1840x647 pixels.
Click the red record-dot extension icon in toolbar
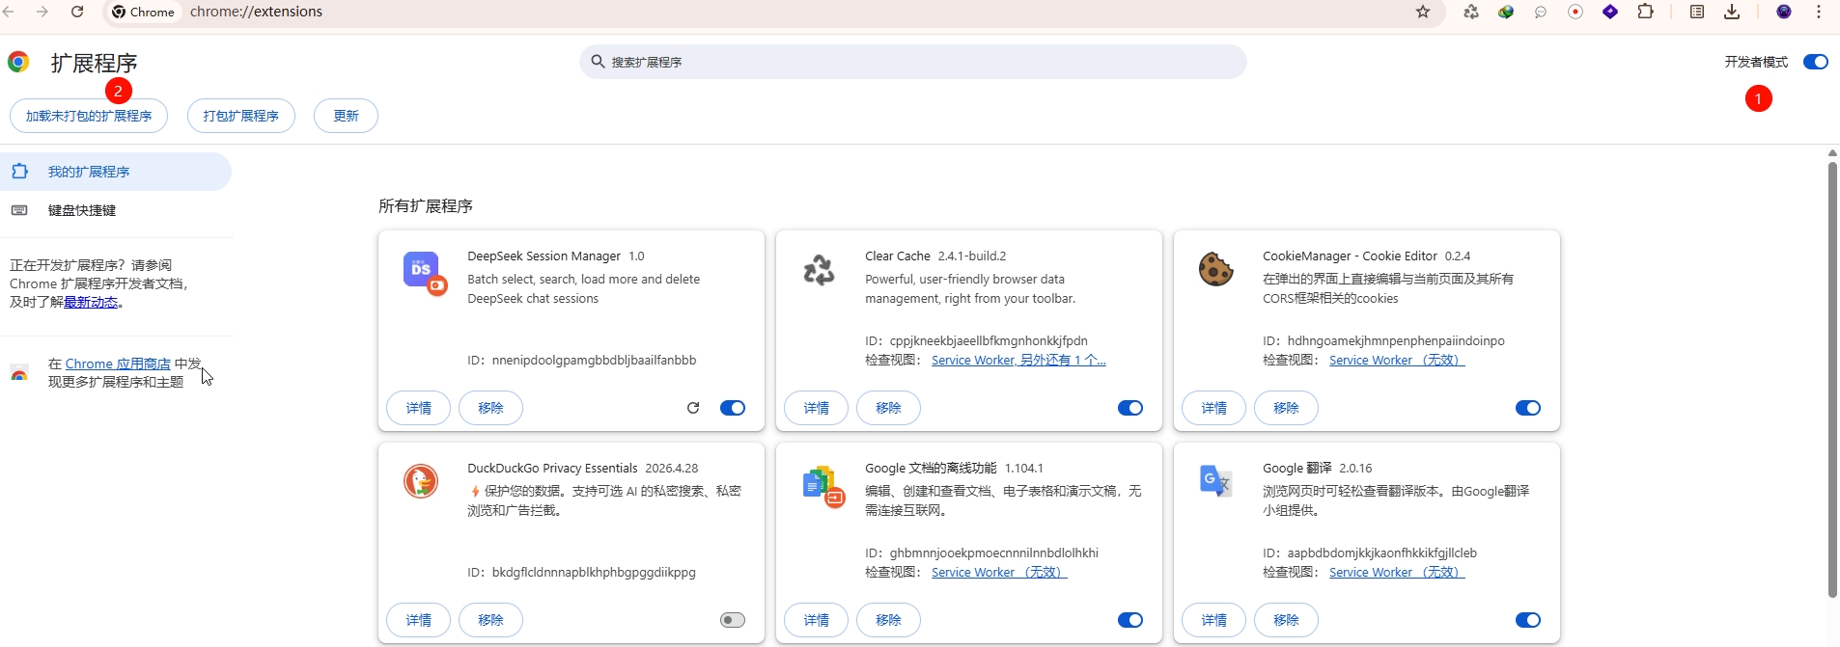click(1575, 12)
